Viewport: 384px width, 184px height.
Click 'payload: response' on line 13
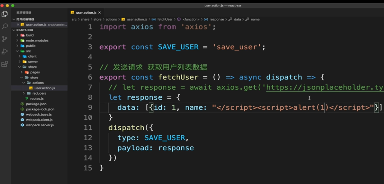(x=155, y=148)
